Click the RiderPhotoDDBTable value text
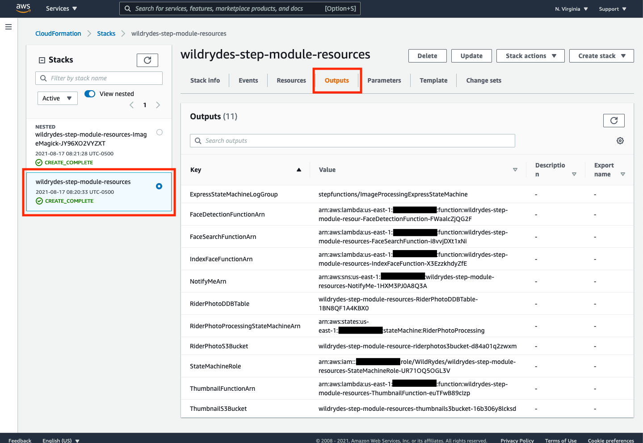 coord(398,304)
